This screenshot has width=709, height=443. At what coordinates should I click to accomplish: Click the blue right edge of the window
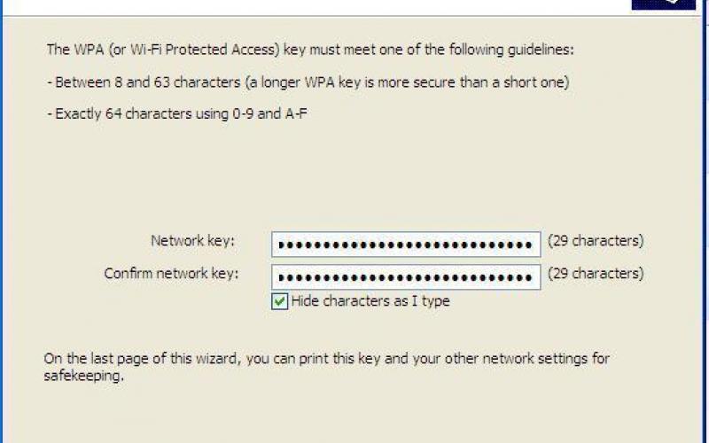click(705, 221)
